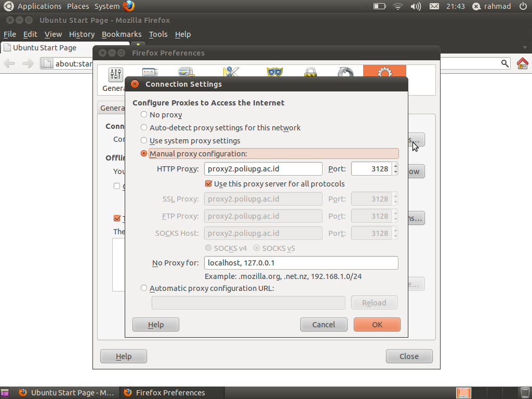Select the No proxy option

point(144,115)
